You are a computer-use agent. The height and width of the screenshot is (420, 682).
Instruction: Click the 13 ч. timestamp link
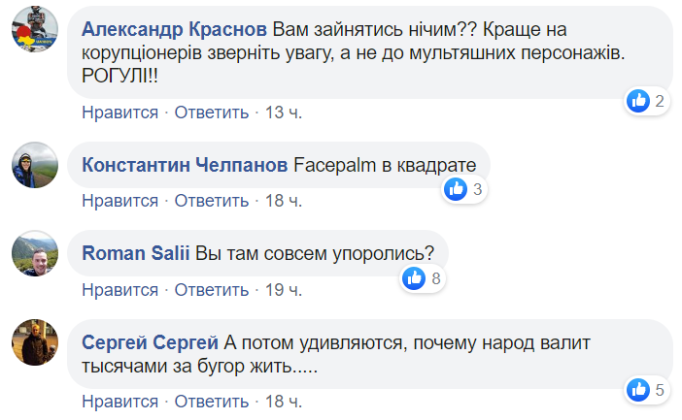click(x=284, y=113)
